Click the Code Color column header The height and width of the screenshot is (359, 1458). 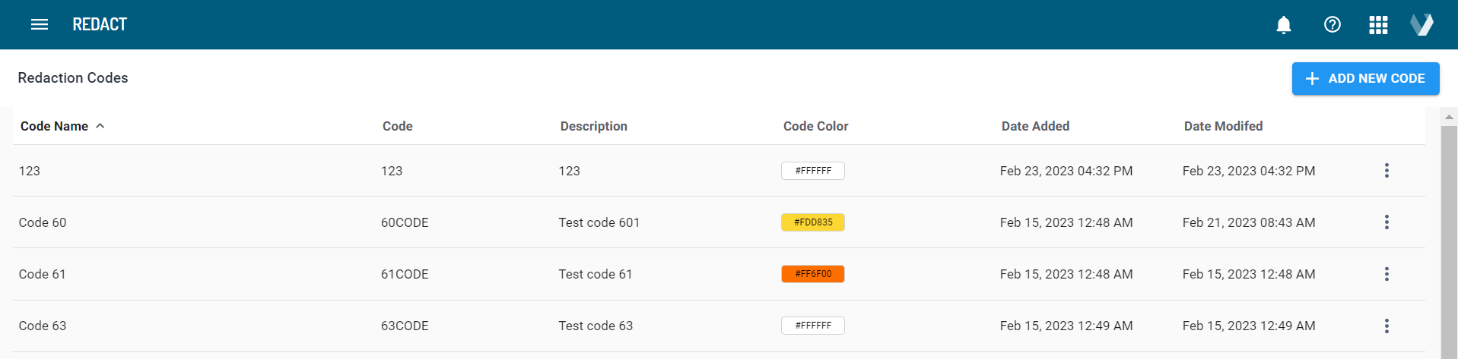tap(815, 126)
